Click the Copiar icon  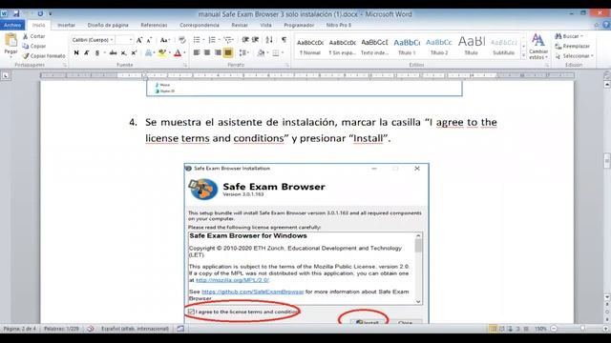[x=26, y=46]
